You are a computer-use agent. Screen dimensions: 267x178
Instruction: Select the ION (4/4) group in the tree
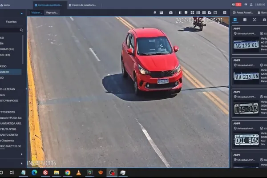tap(5, 55)
